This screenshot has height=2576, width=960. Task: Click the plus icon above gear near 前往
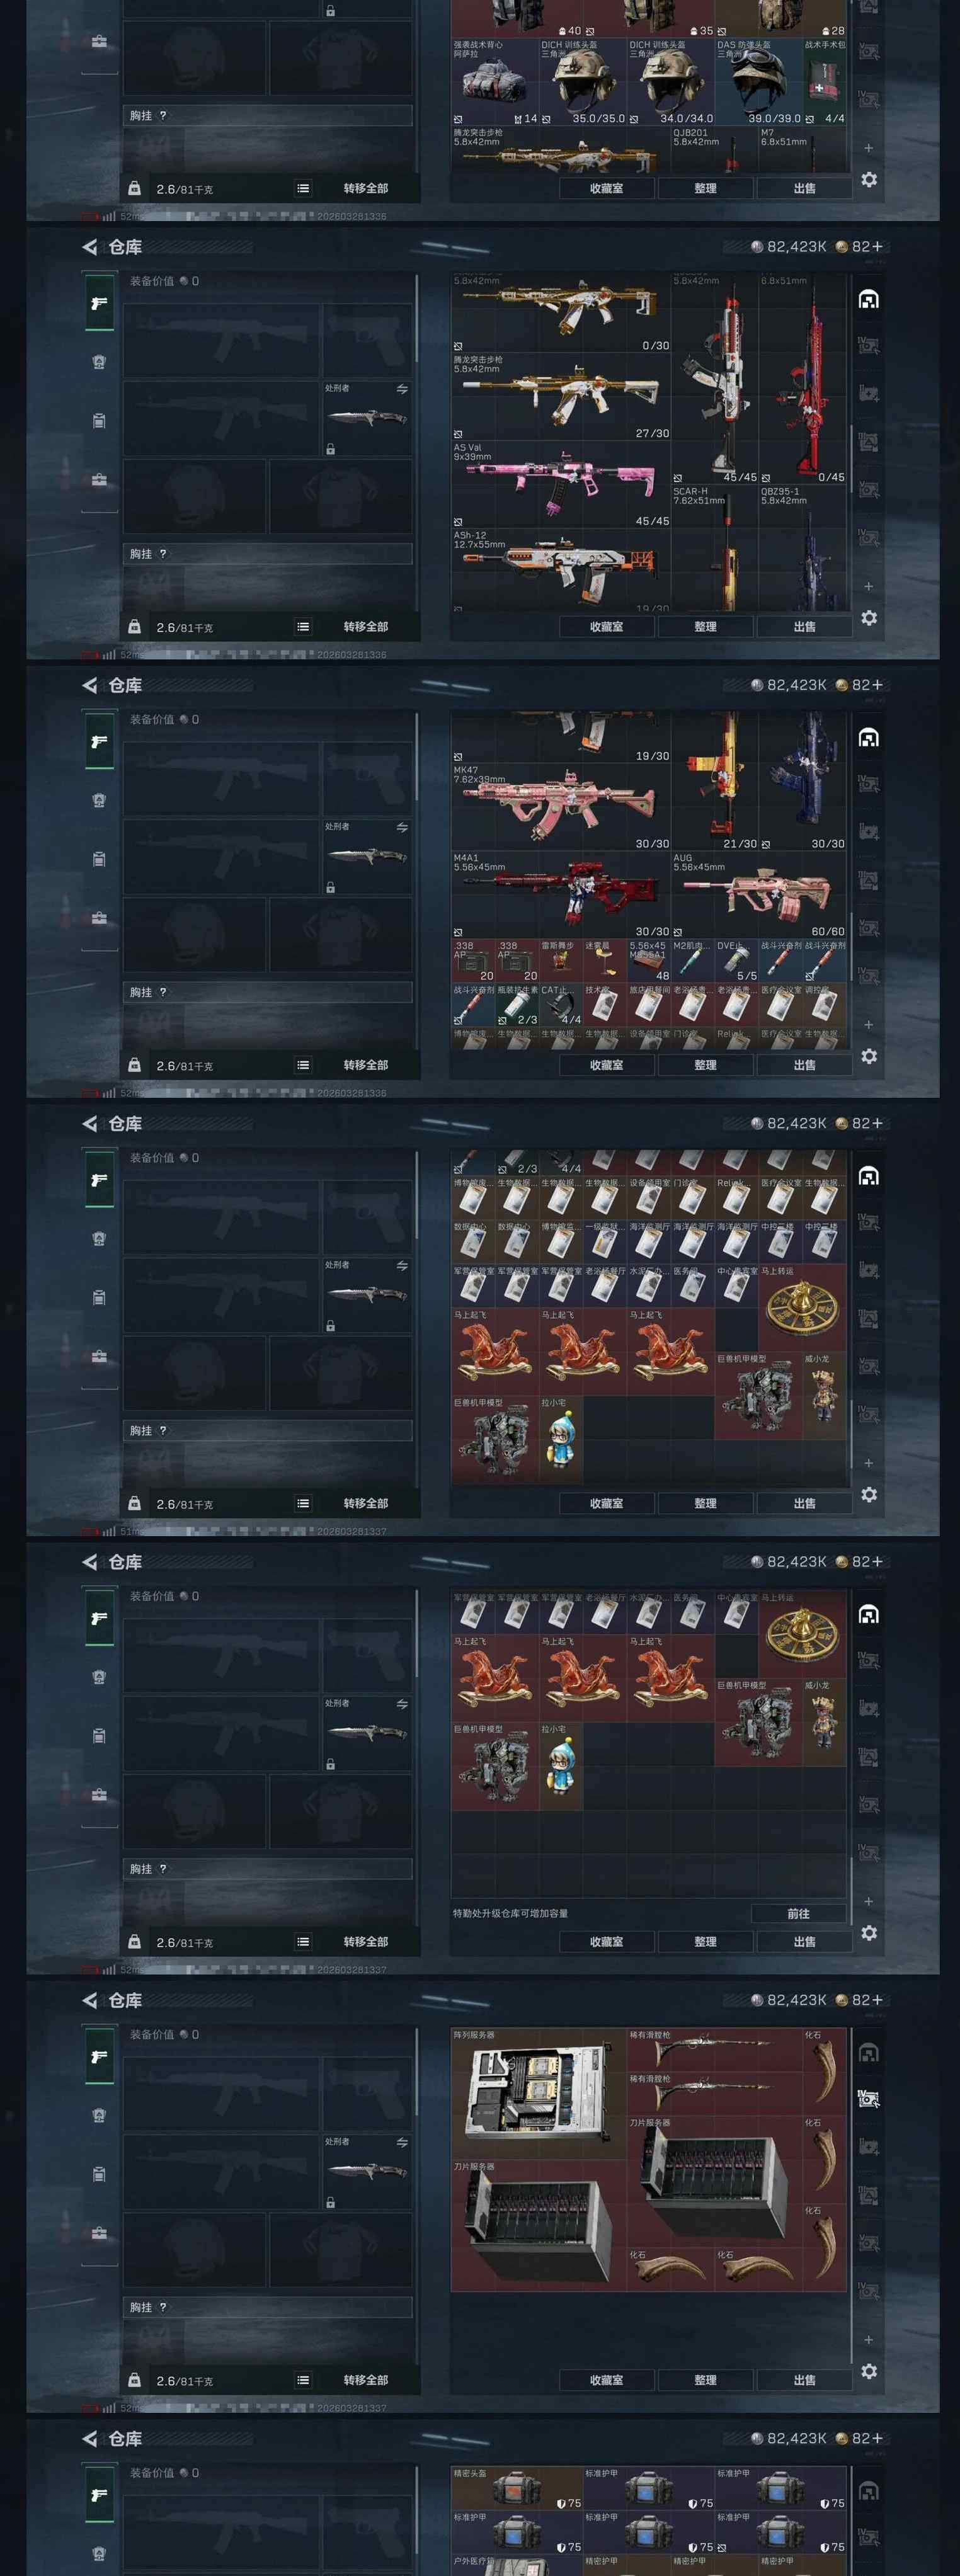click(x=868, y=1901)
